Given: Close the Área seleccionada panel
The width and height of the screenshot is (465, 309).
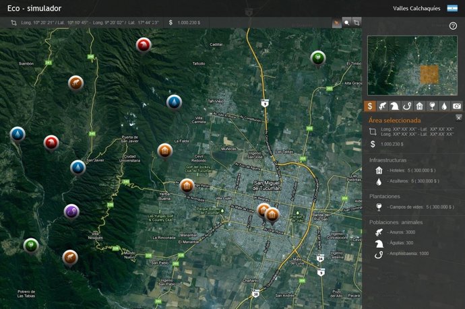Looking at the screenshot, I should pos(459,118).
